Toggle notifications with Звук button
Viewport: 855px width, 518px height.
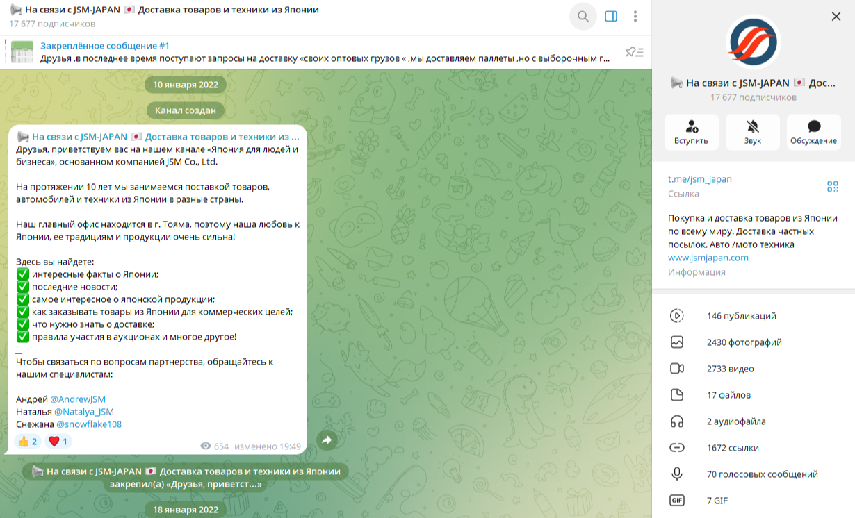click(x=752, y=133)
